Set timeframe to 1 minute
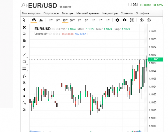 51,20
